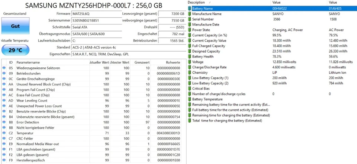Screen dimensions: 357x164
Task: Click the 7200 GB Lesevorgänge field
Action: click(x=172, y=14)
